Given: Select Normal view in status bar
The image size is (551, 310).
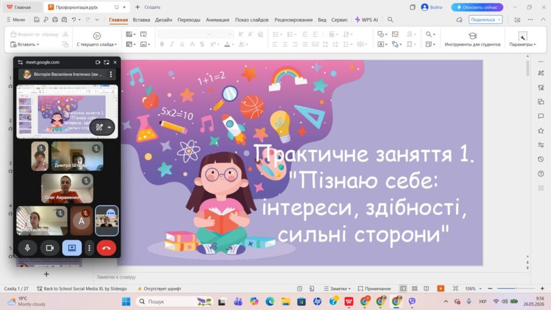Looking at the screenshot, I should click(403, 288).
